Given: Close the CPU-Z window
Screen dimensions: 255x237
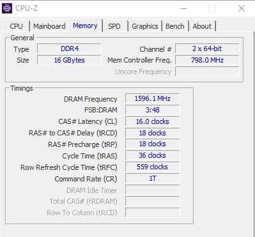Looking at the screenshot, I should (x=242, y=8).
